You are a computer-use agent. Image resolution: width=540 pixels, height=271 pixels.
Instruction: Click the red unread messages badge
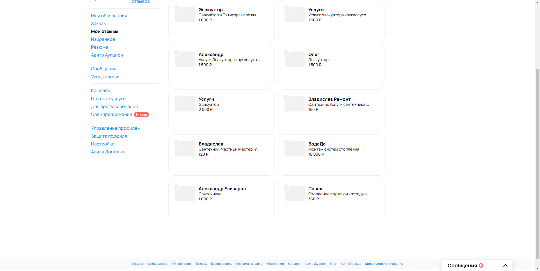tap(481, 265)
